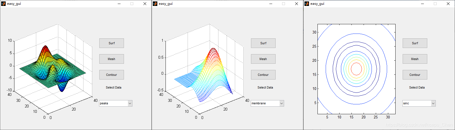The image size is (455, 130).
Task: Click Contour button in the peaks window
Action: 111,75
